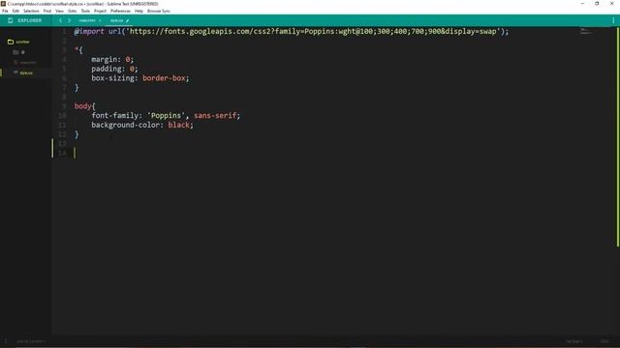
Task: Click the 'box-sizing' property text
Action: tap(112, 78)
